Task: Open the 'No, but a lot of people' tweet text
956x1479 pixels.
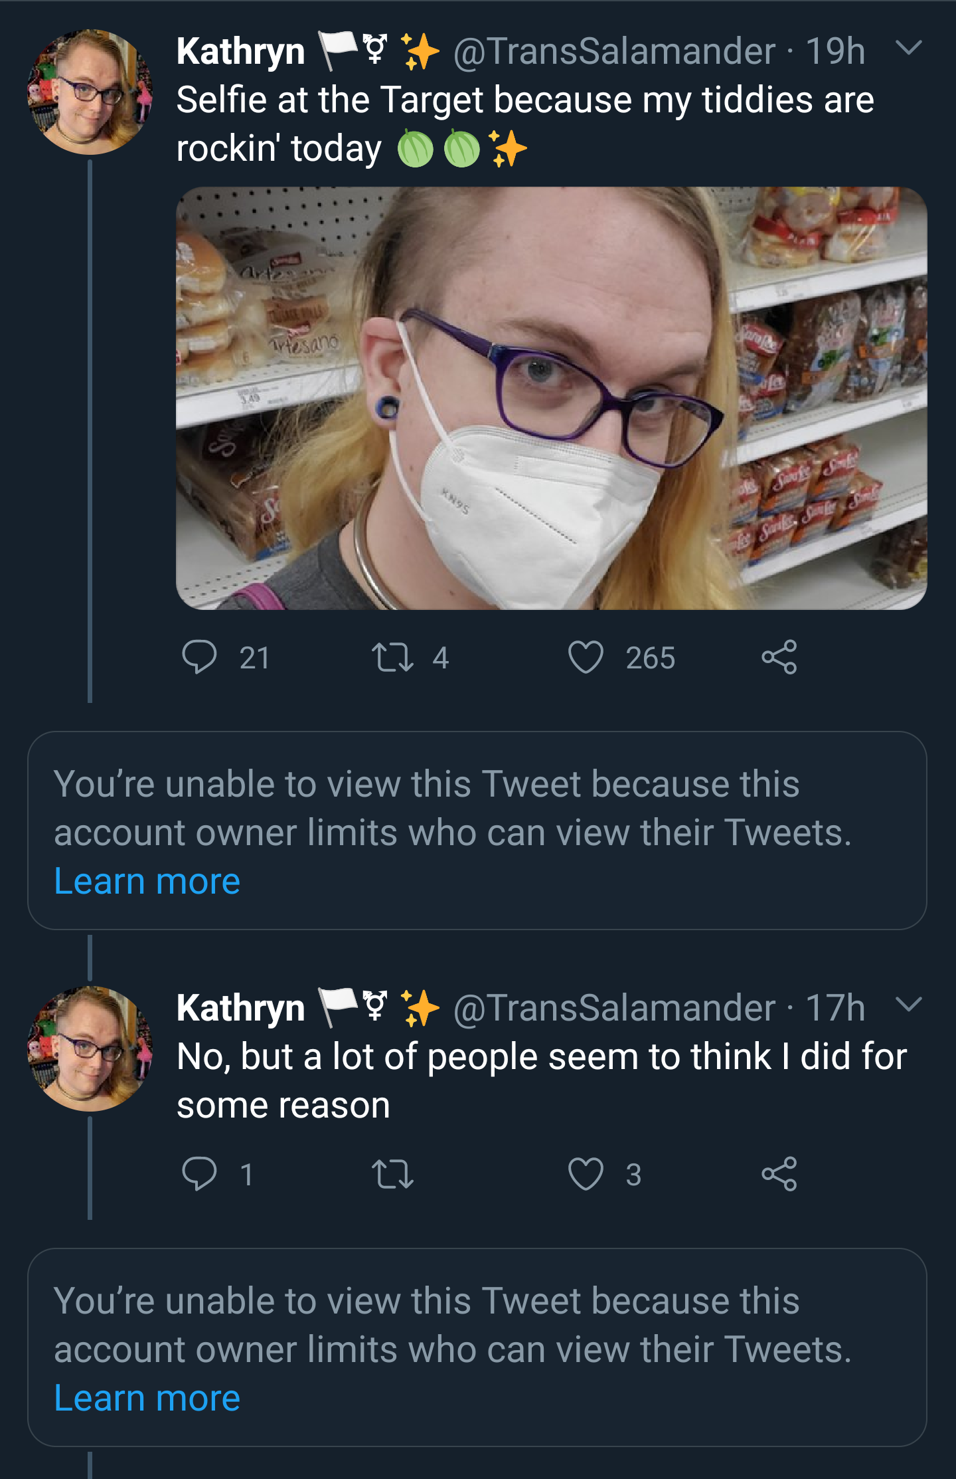Action: (x=542, y=1080)
